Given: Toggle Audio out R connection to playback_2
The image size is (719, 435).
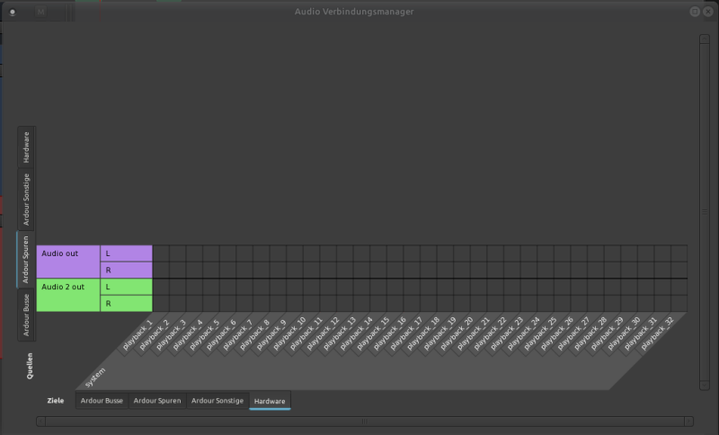Looking at the screenshot, I should 178,270.
